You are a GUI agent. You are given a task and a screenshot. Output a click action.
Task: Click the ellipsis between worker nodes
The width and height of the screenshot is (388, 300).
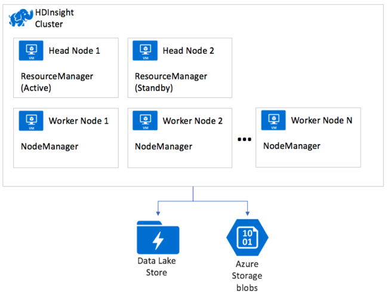pyautogui.click(x=244, y=139)
